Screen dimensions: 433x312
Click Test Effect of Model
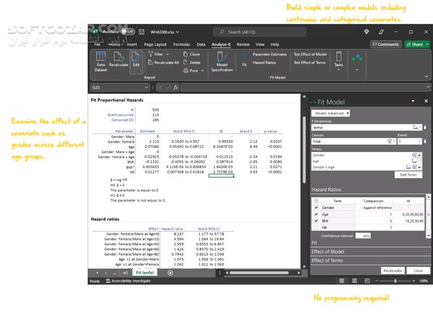pos(310,54)
